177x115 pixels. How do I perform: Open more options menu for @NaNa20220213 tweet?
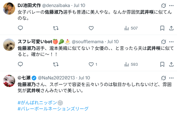pos(171,78)
